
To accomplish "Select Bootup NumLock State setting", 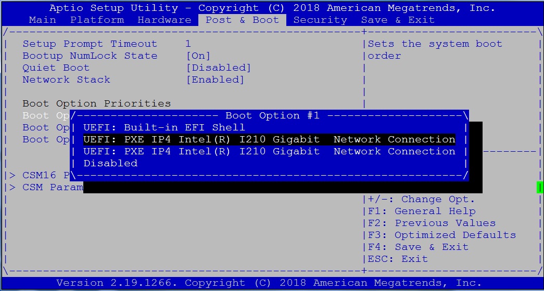I will click(x=90, y=56).
